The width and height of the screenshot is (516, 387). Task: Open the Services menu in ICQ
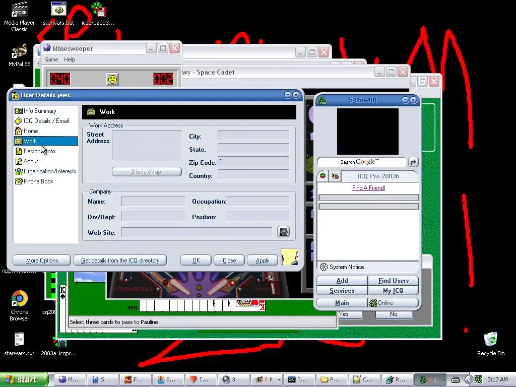coord(342,291)
